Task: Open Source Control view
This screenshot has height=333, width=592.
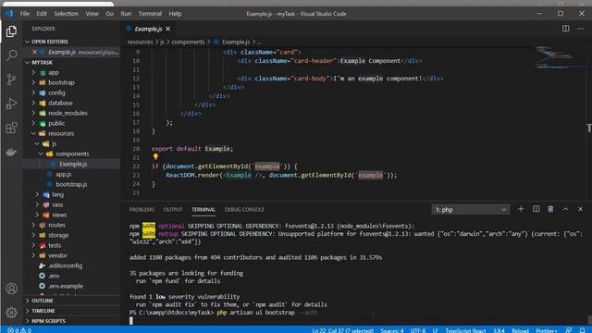Action: click(11, 80)
